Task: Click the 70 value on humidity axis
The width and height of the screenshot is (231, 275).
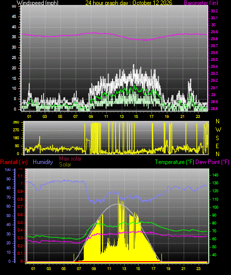Action: click(8, 198)
